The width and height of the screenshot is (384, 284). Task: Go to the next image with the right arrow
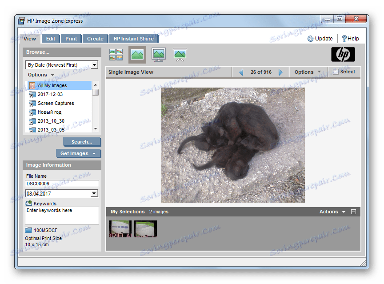(x=280, y=72)
